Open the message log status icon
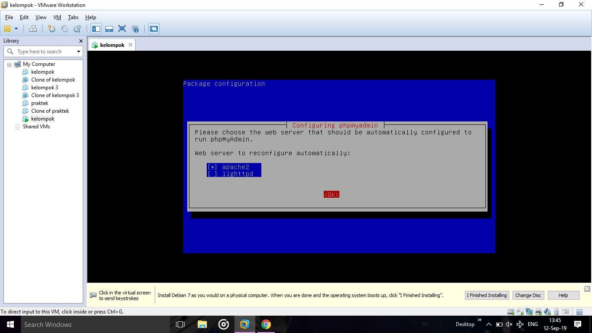Screen dimensions: 592x333 point(579,312)
